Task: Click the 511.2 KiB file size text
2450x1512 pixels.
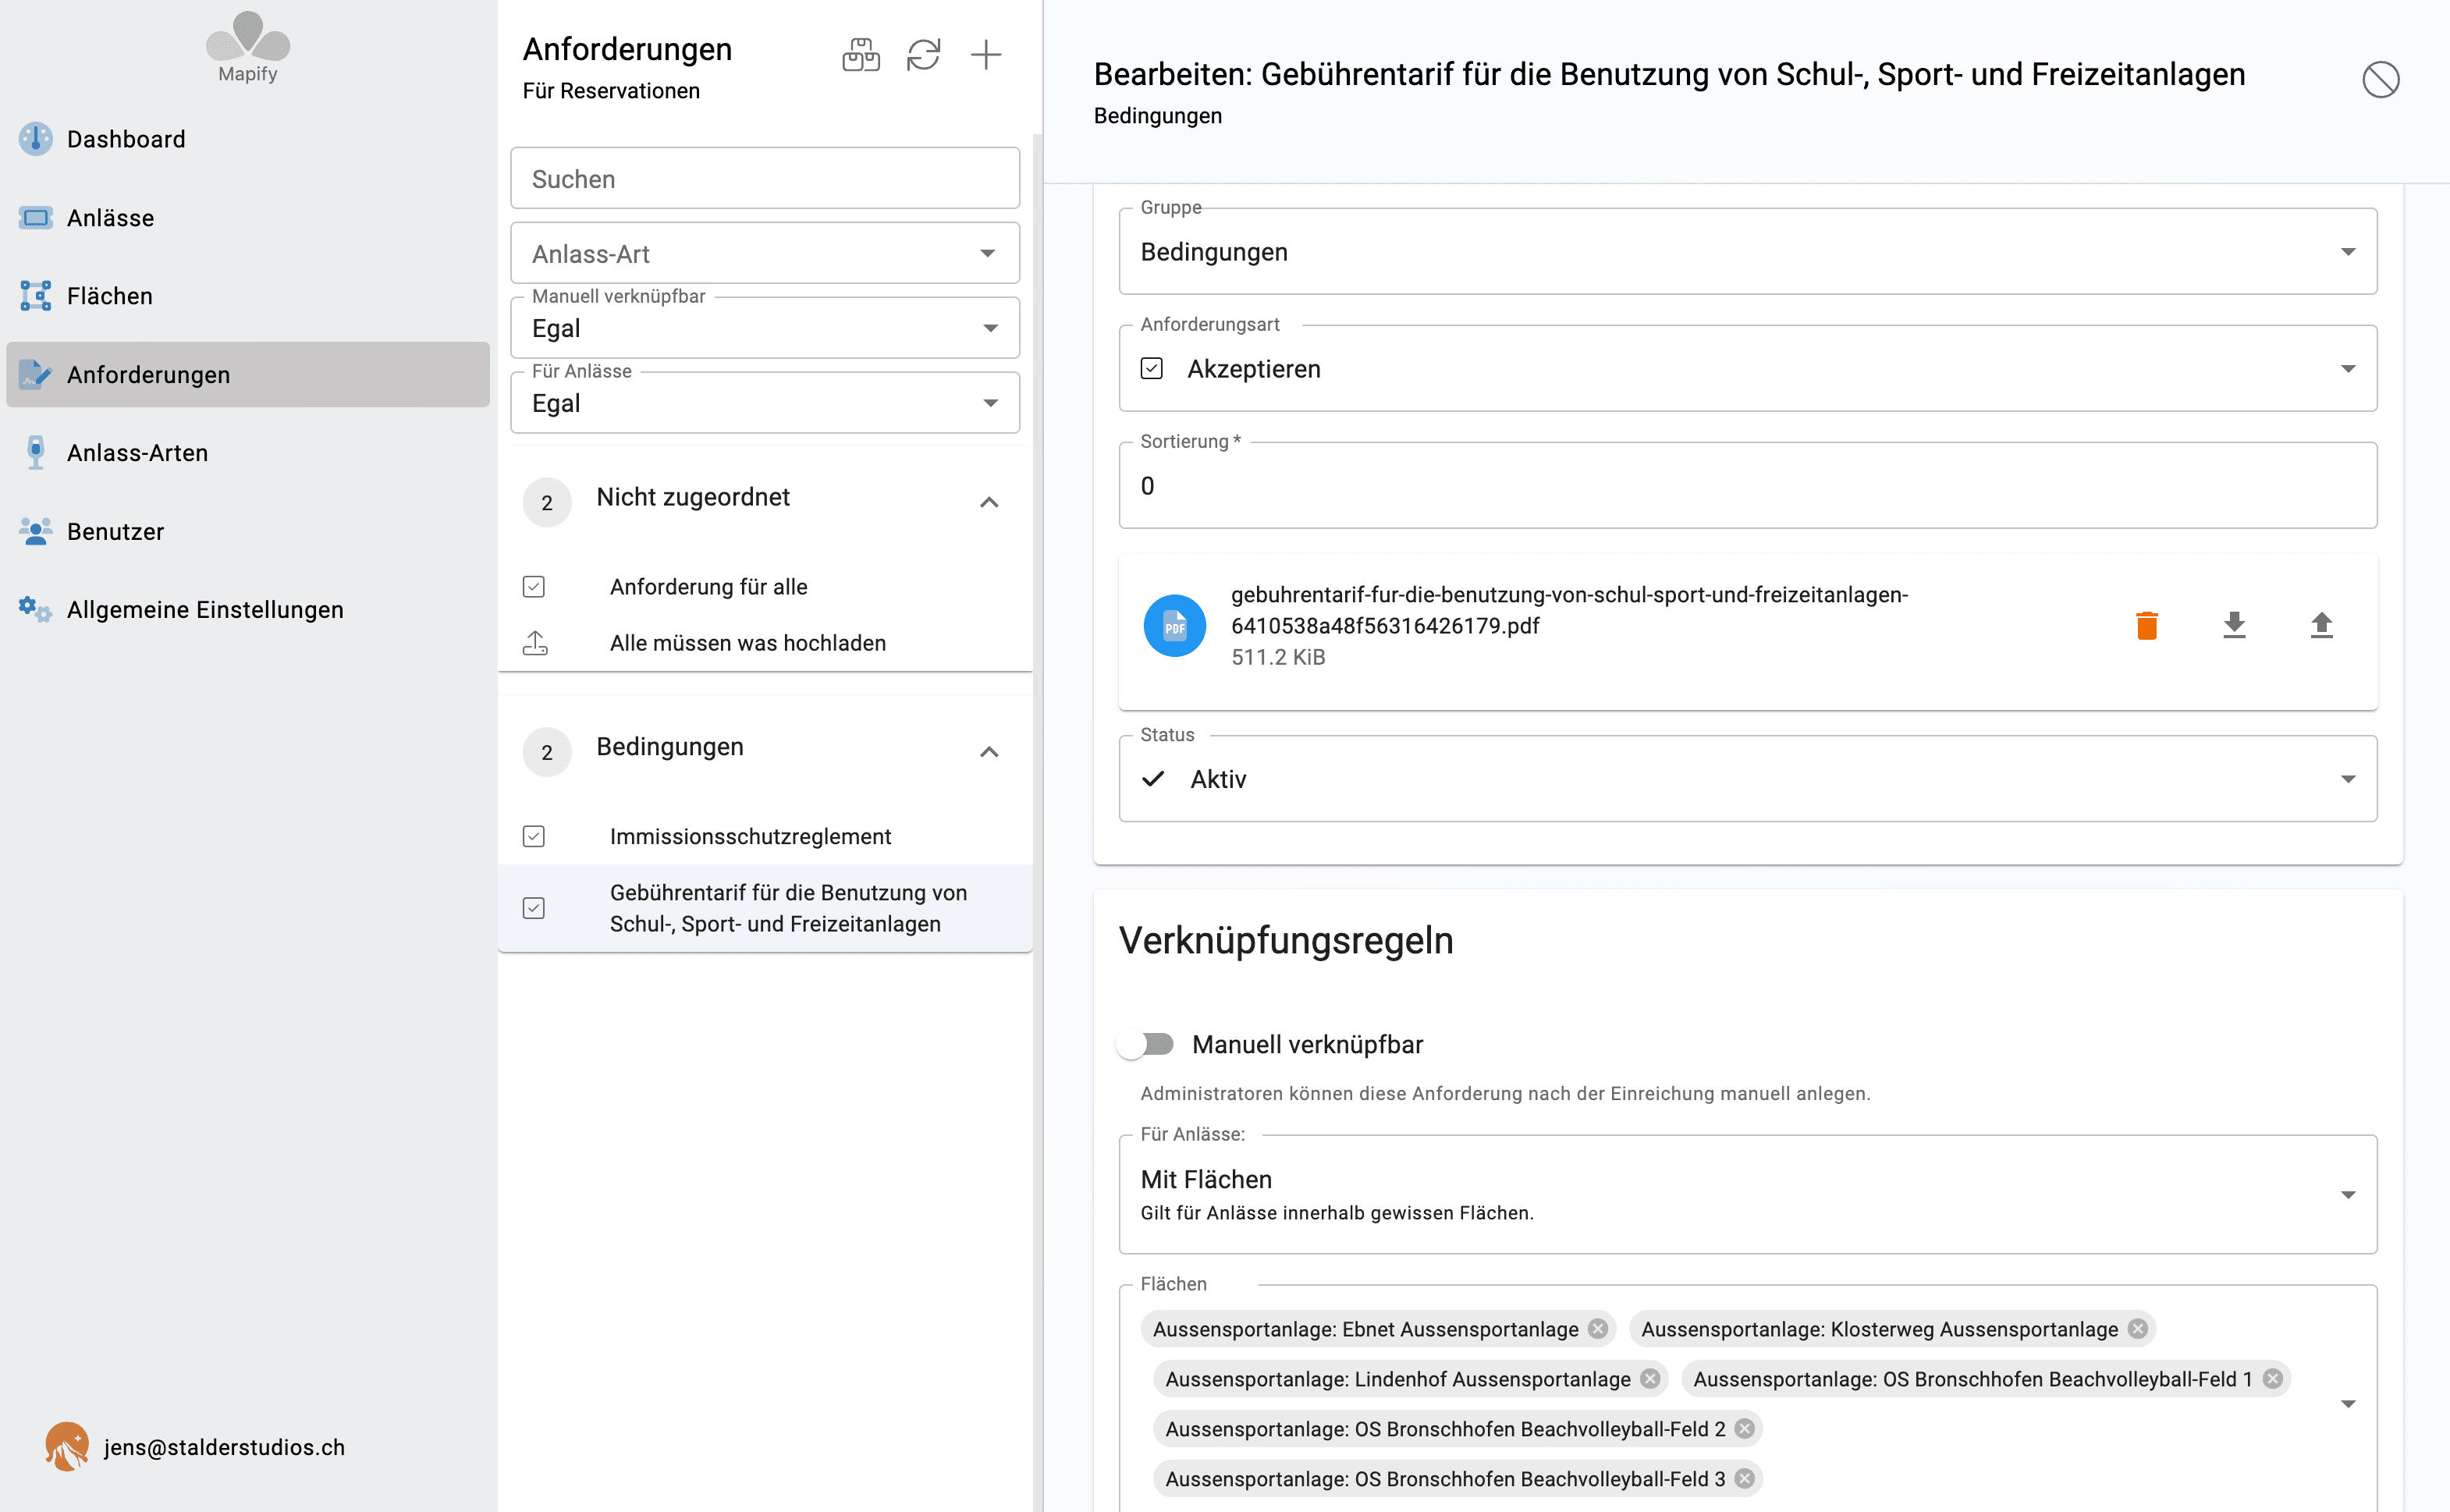Action: [x=1278, y=657]
